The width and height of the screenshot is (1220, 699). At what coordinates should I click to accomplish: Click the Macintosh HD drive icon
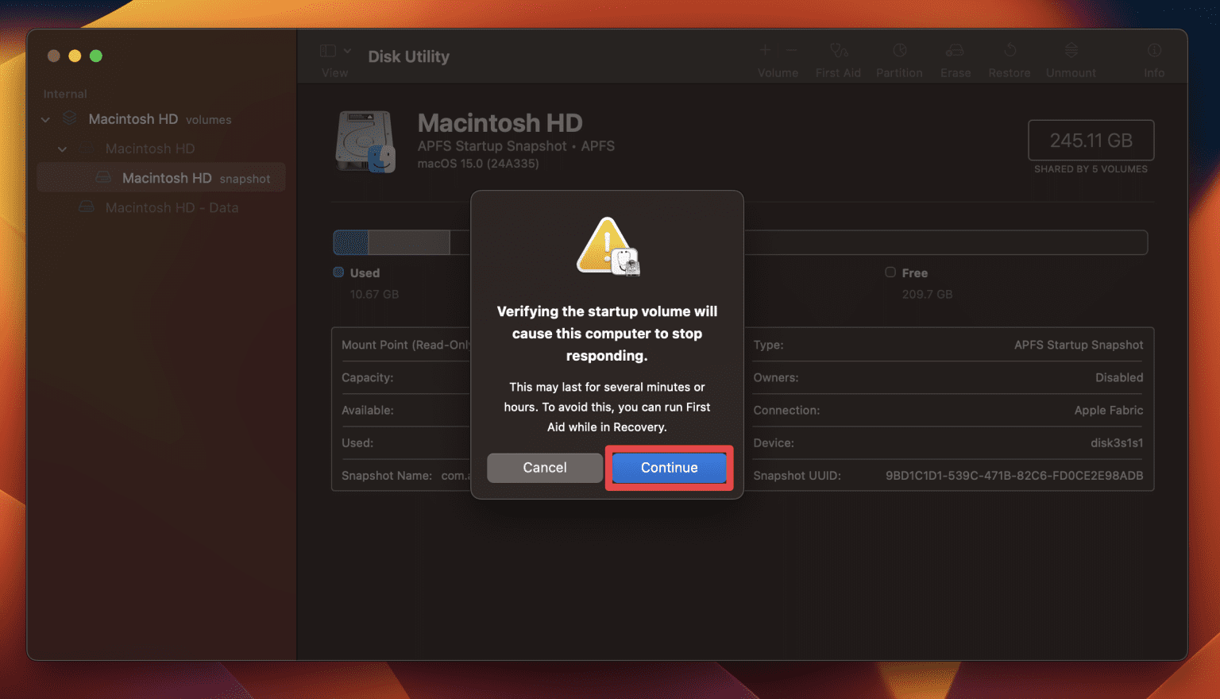366,142
